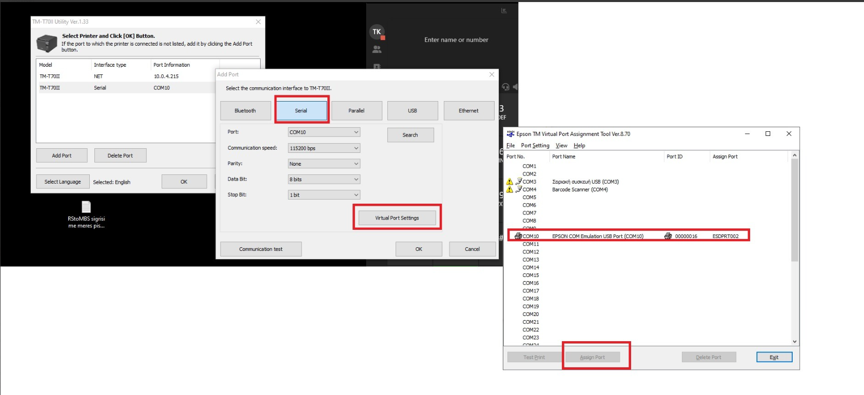The width and height of the screenshot is (864, 395).
Task: Open the contacts people icon
Action: 377,50
